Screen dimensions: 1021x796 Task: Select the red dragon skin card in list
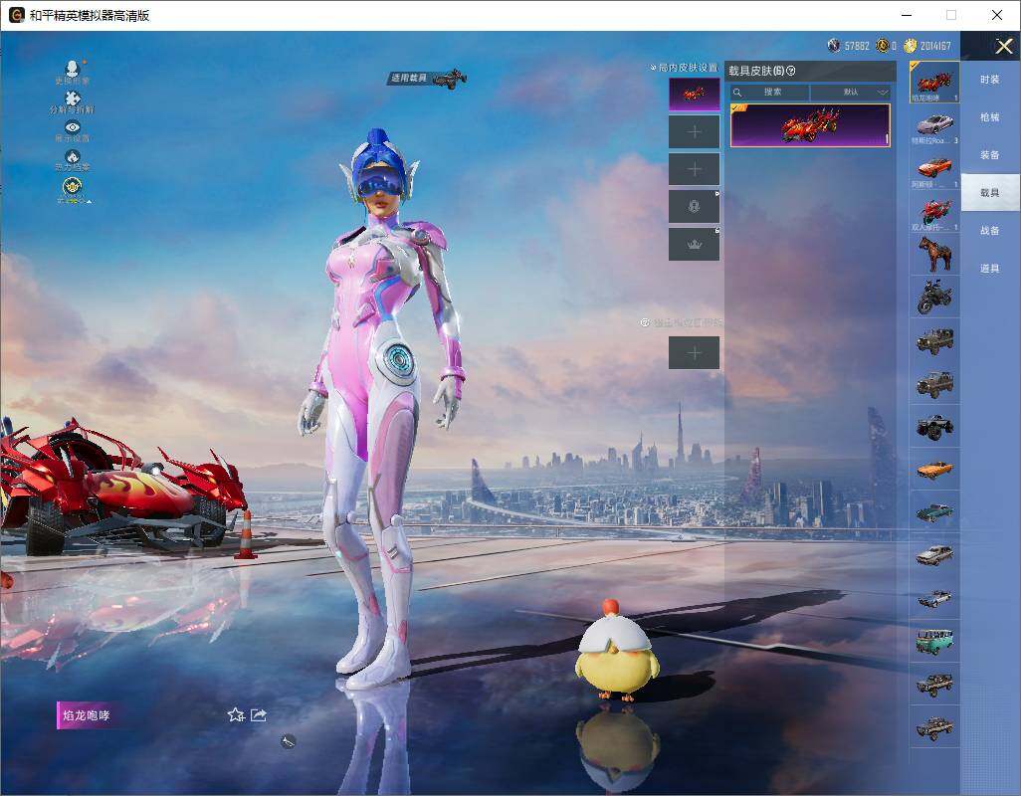tap(810, 125)
